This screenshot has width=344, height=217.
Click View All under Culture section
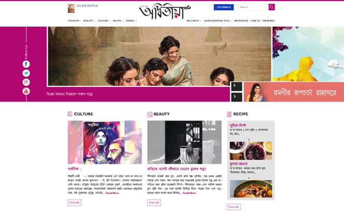point(75,203)
